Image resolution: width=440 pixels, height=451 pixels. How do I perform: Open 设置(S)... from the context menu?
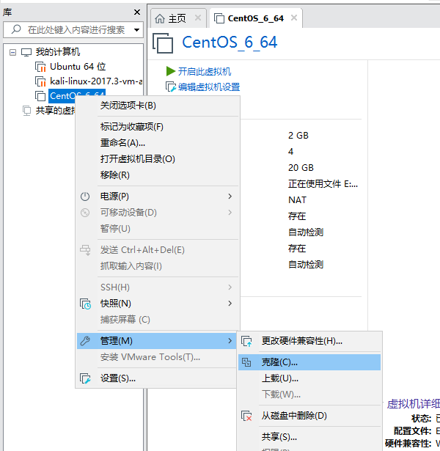[x=158, y=378]
